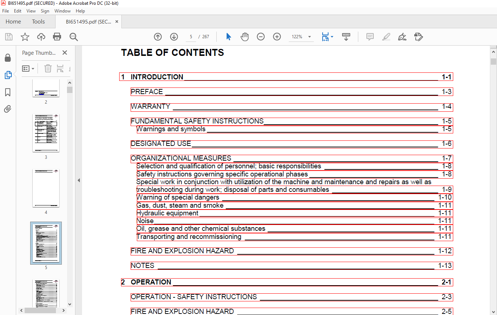Open Find text search icon
Image resolution: width=497 pixels, height=315 pixels.
coord(74,37)
